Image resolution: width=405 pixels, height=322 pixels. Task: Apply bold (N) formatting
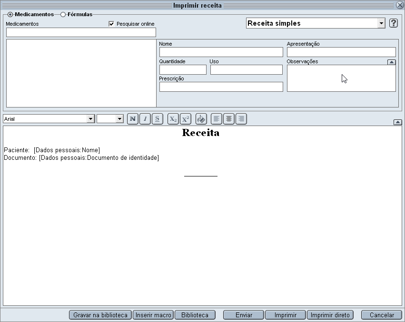pos(132,119)
